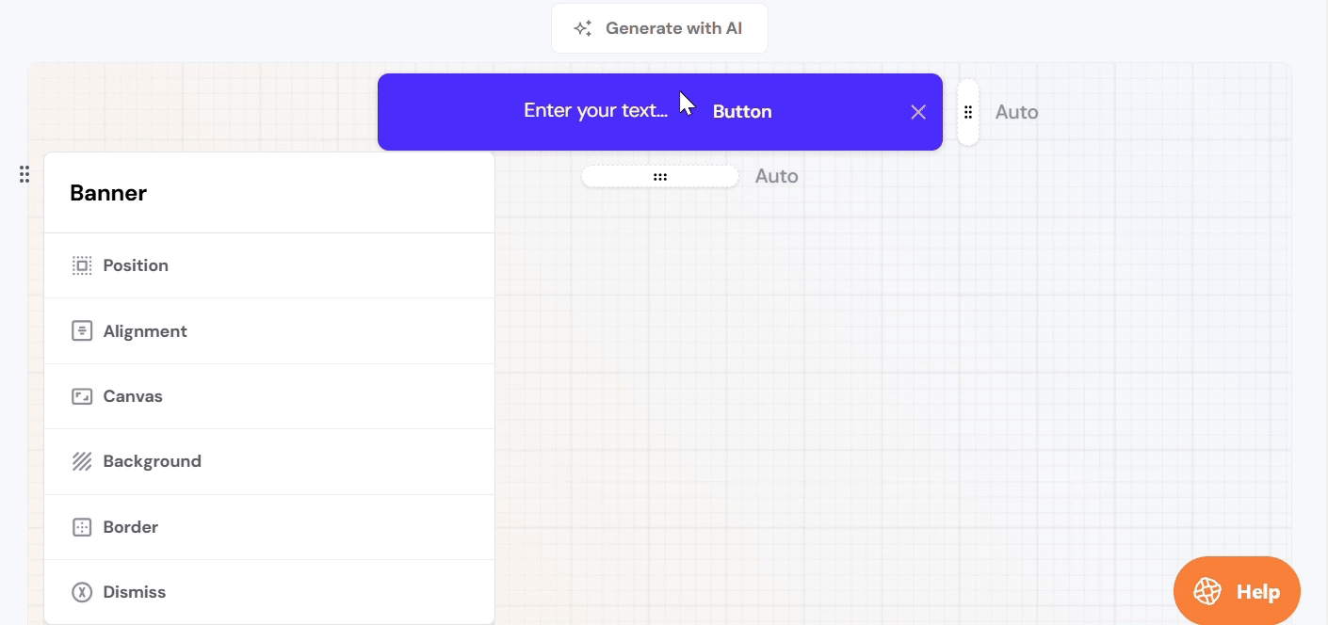Screen dimensions: 1328x625
Task: Open the Dismiss settings row
Action: click(268, 592)
